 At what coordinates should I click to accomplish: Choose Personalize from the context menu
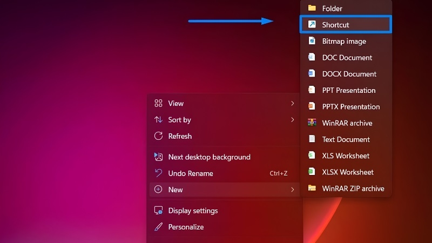[224, 227]
